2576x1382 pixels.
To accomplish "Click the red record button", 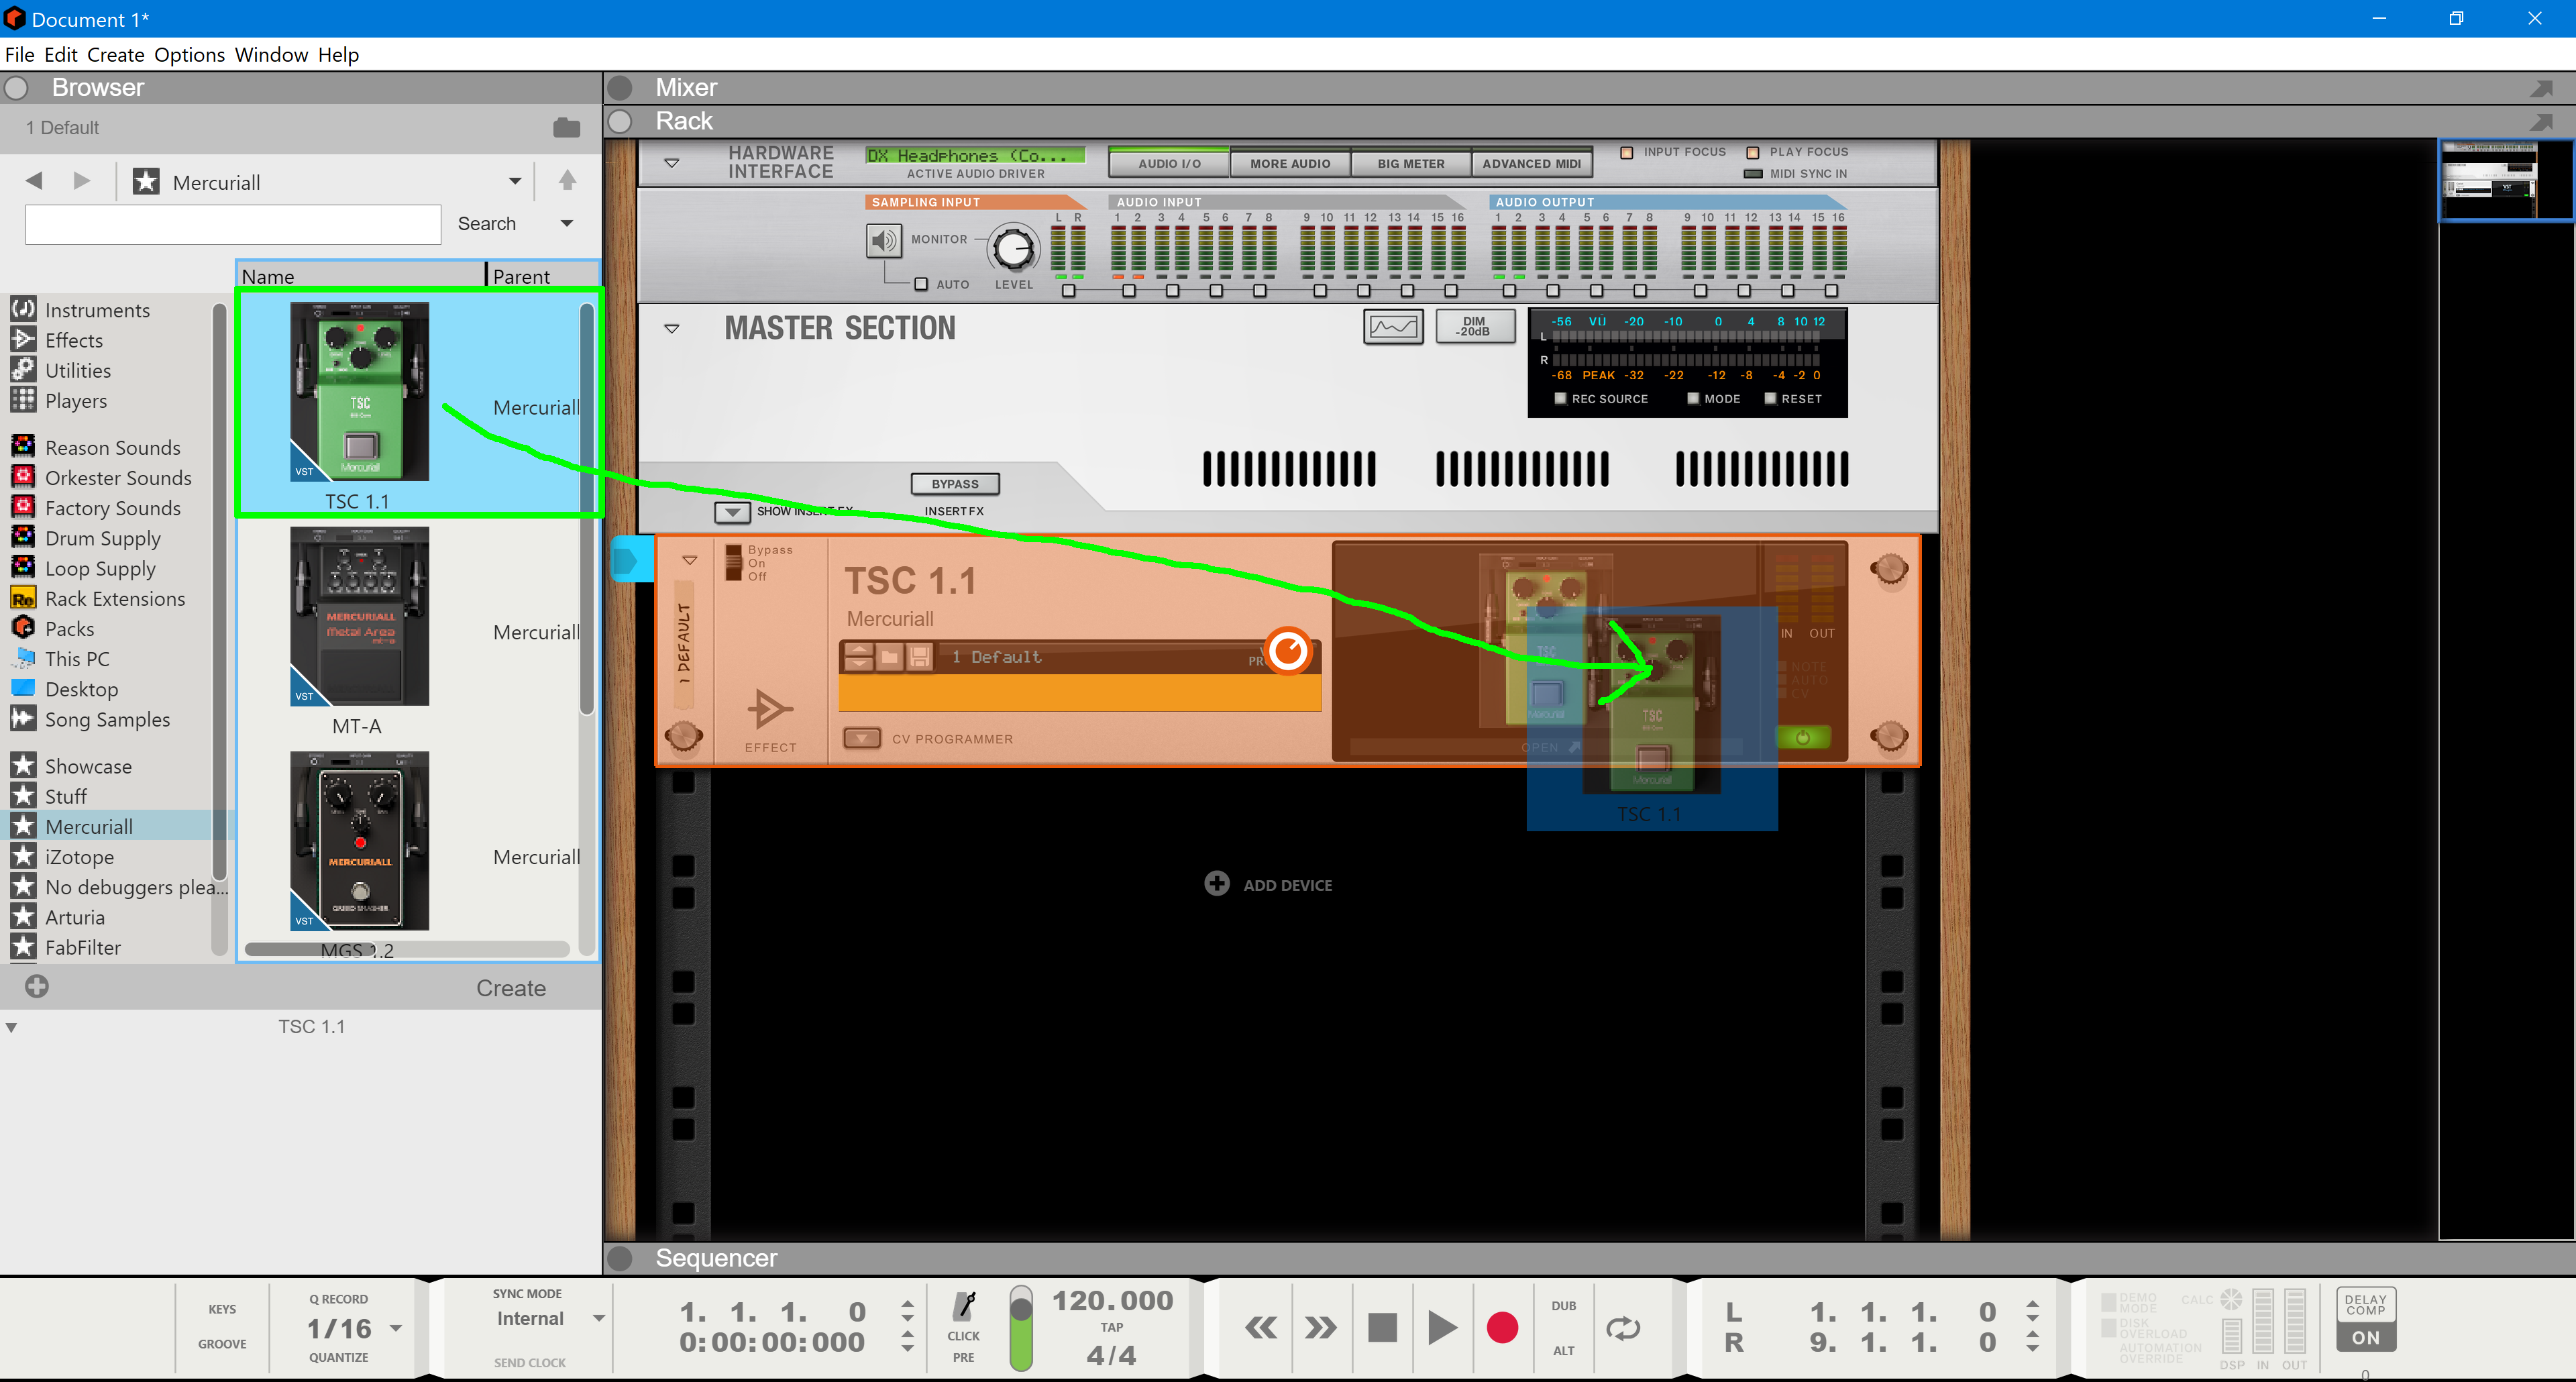I will (1502, 1328).
